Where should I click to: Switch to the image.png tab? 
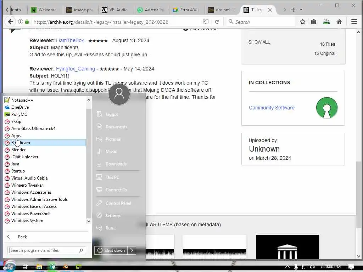80,10
